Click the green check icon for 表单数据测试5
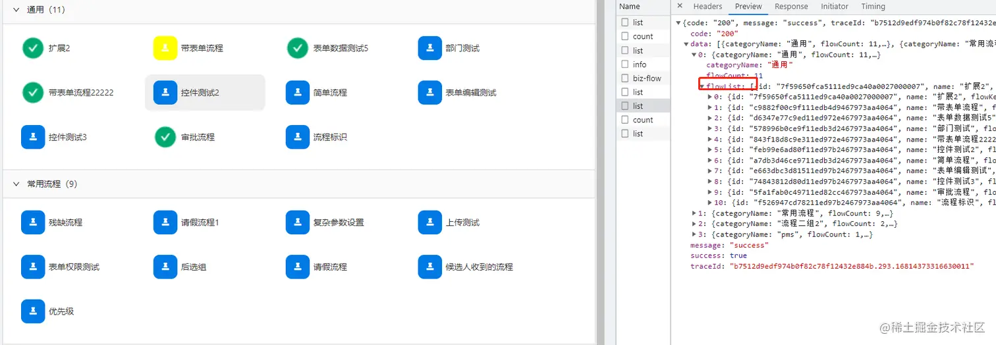996x345 pixels. point(298,48)
